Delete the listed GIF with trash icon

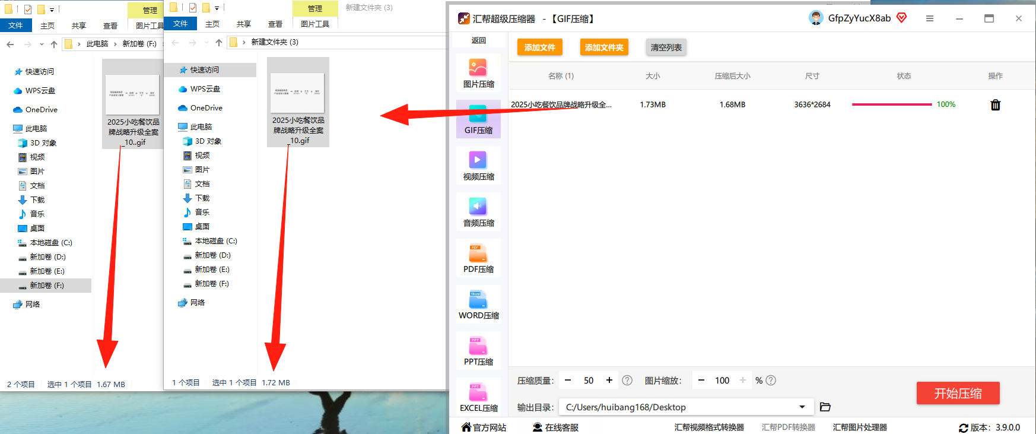click(x=995, y=104)
